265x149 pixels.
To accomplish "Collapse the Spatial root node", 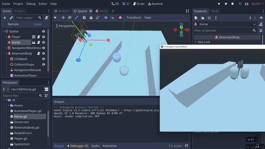I will coord(4,31).
